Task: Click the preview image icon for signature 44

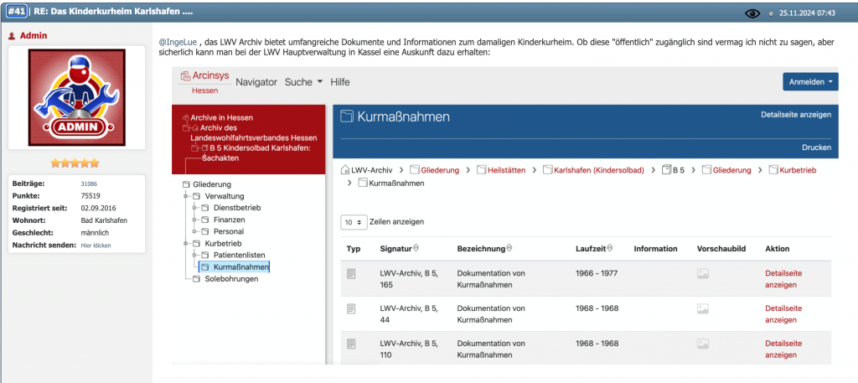Action: pos(703,308)
